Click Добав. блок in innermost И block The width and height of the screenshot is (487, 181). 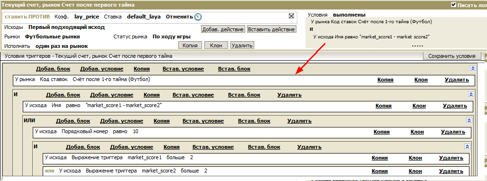tap(83, 147)
